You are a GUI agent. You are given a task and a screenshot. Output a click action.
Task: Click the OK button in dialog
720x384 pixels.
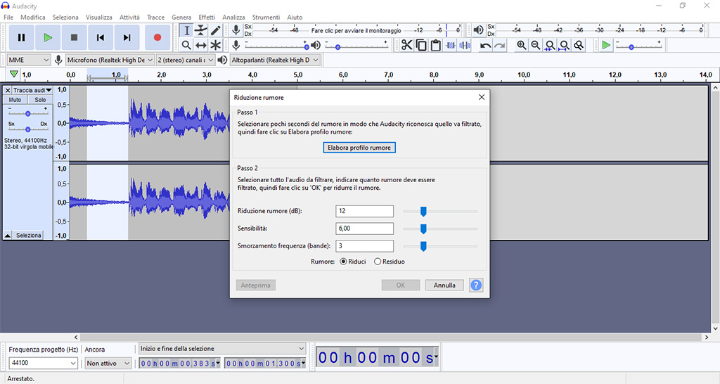click(400, 286)
